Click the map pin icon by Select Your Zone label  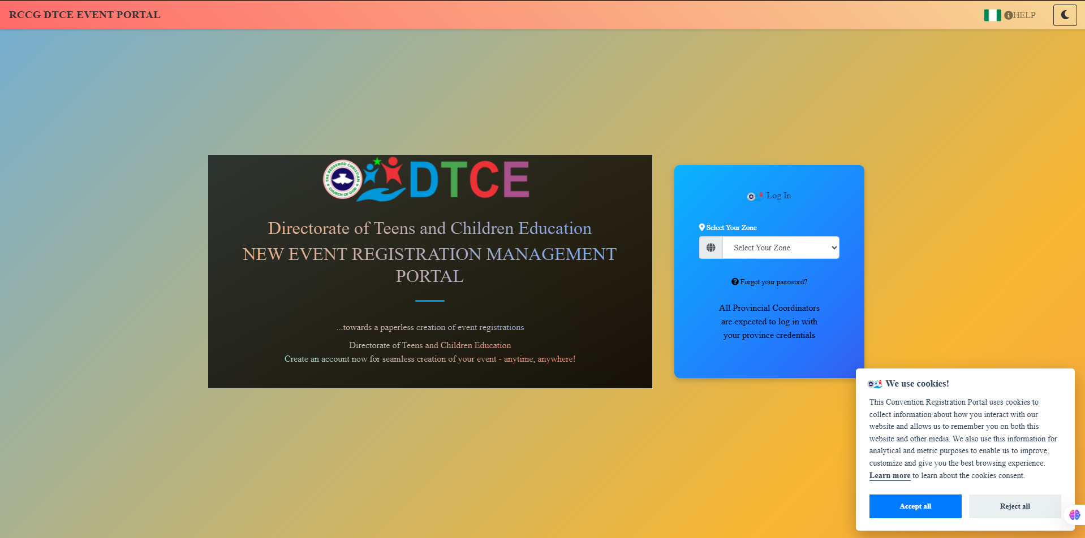702,227
